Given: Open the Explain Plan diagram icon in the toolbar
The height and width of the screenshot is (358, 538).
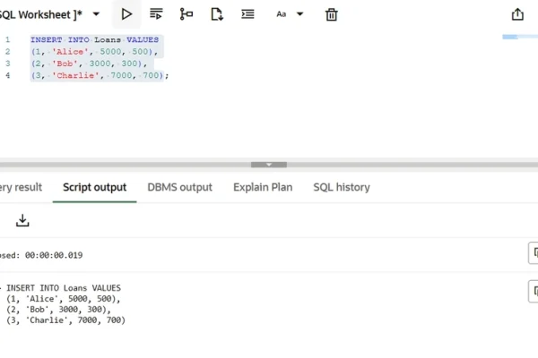Looking at the screenshot, I should [187, 14].
